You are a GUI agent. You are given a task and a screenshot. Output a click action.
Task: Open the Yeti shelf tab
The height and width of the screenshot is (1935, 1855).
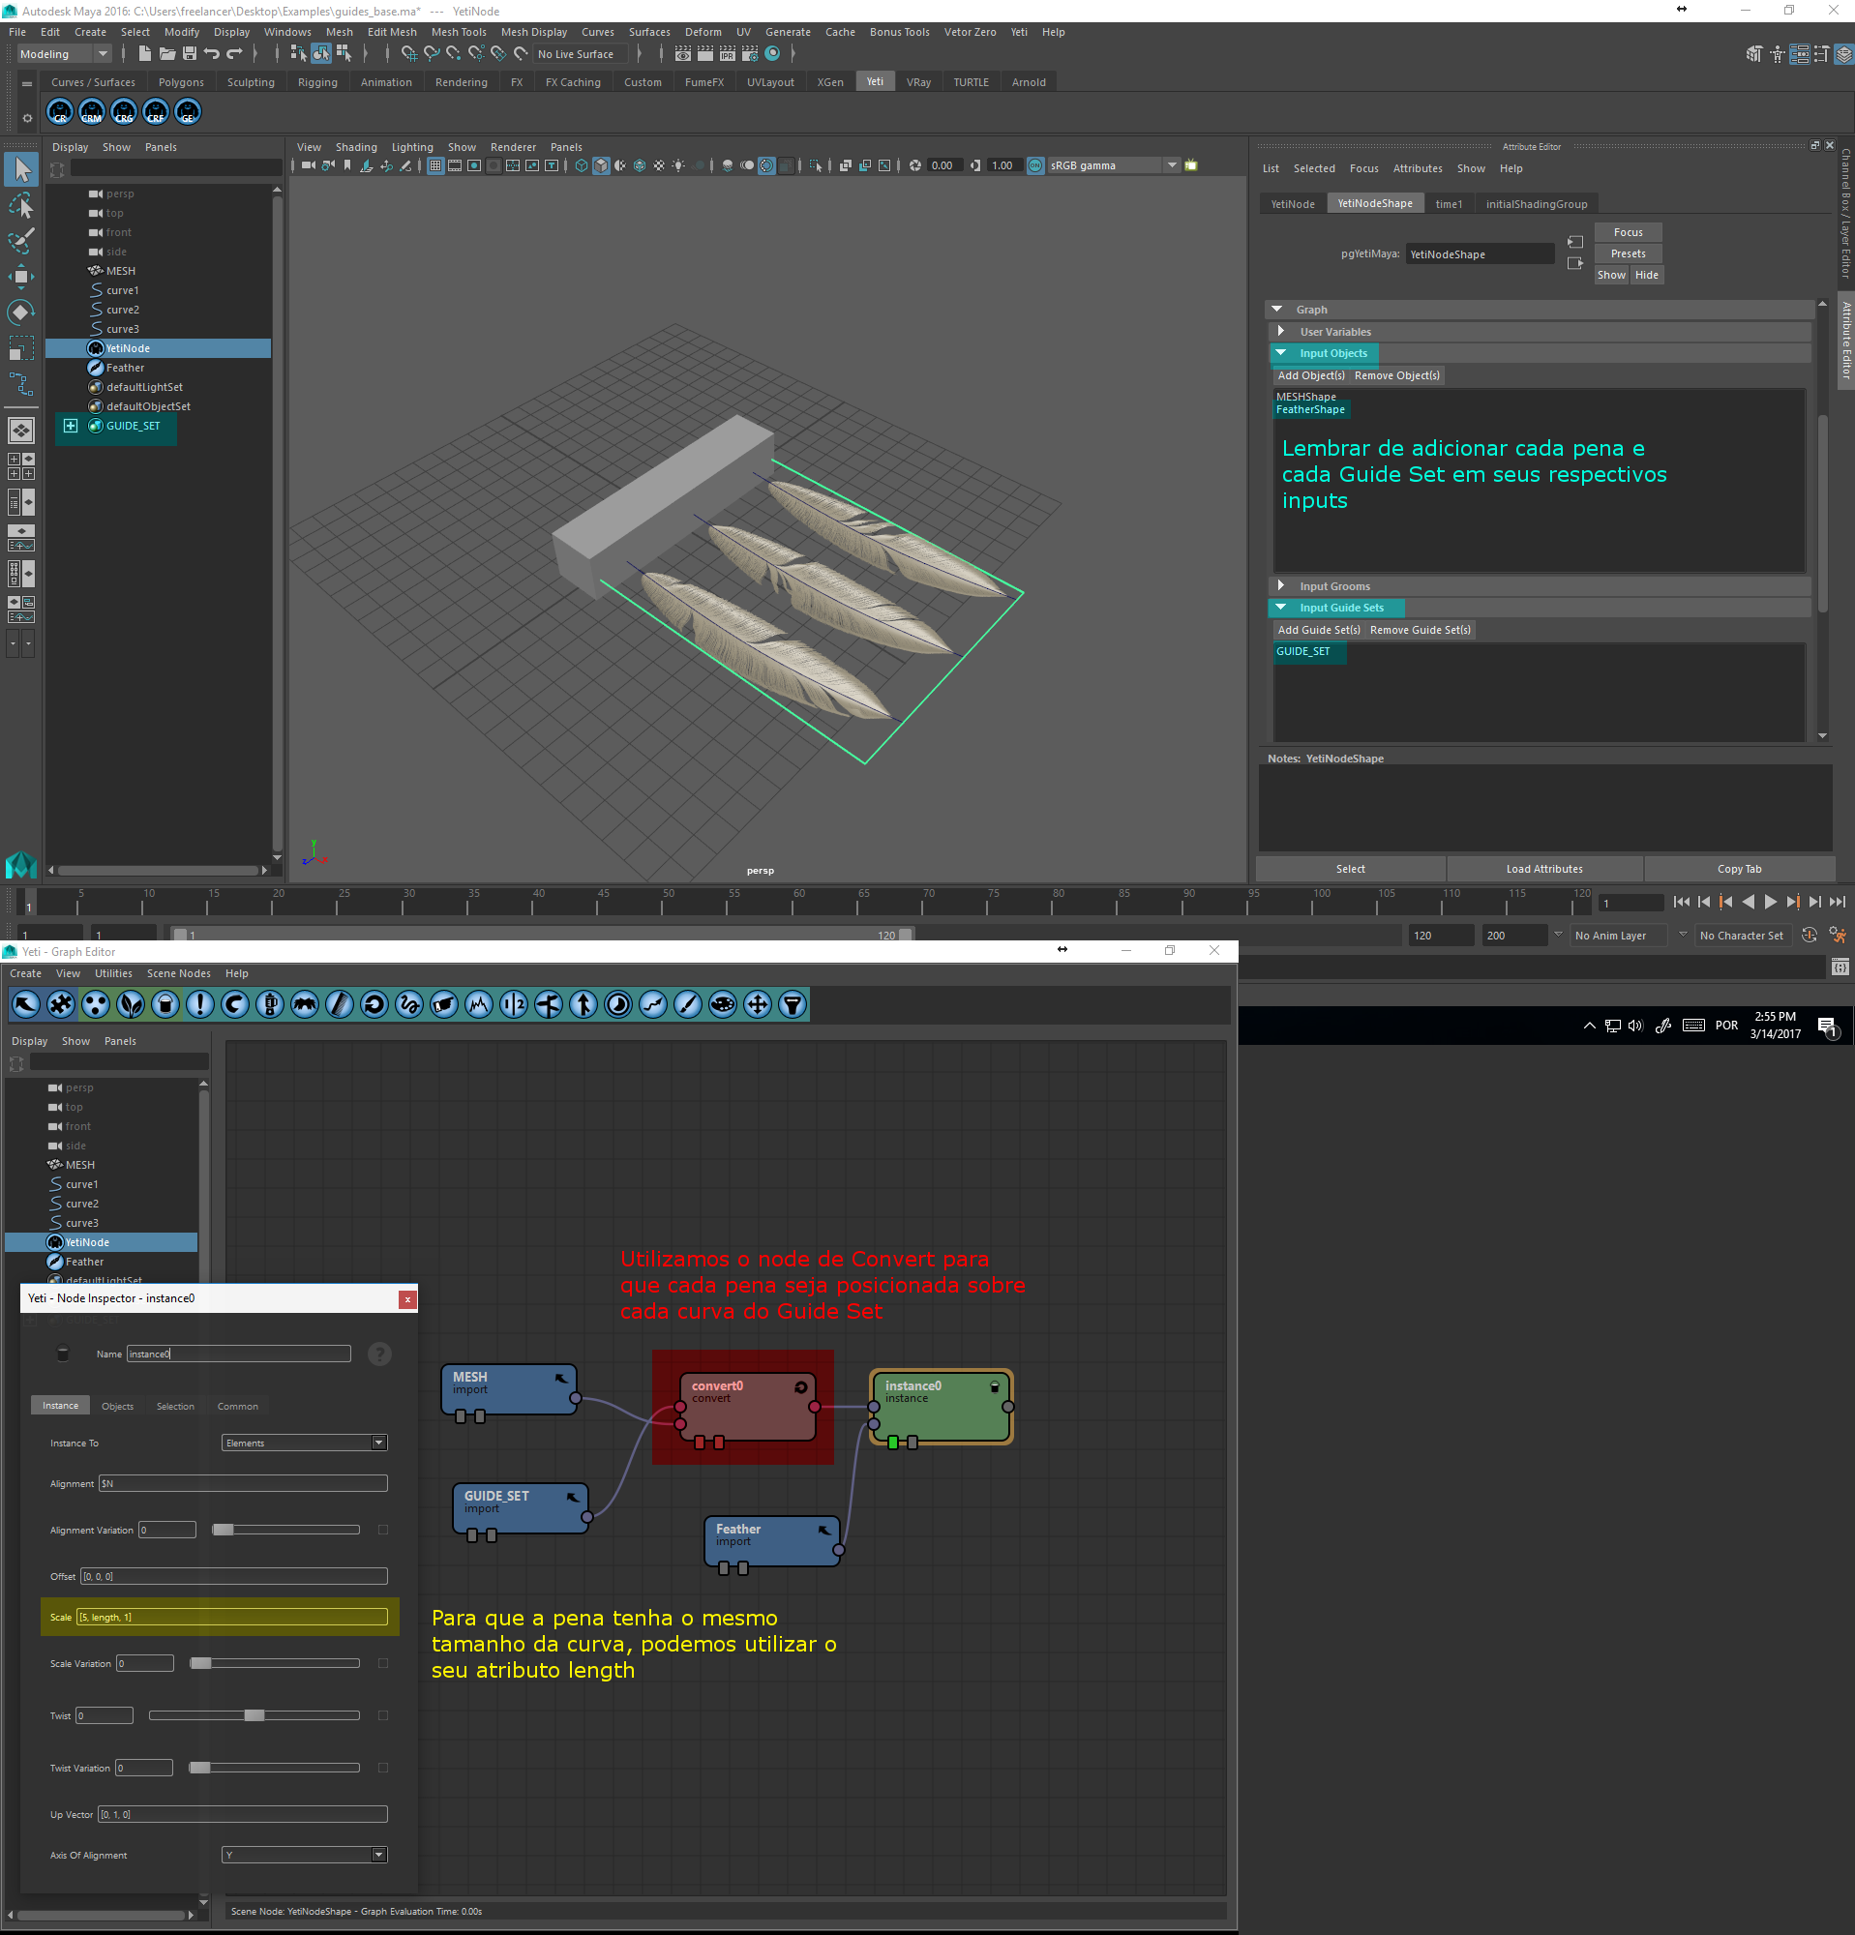[x=875, y=82]
